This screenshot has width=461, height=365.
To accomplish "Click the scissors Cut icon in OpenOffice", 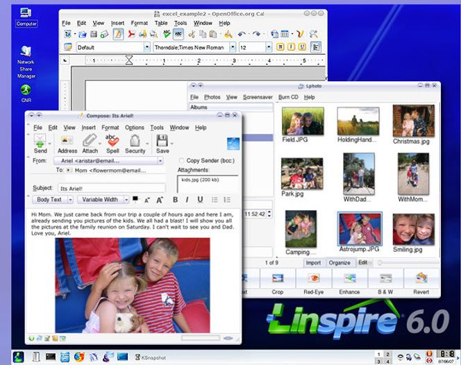I will [192, 35].
